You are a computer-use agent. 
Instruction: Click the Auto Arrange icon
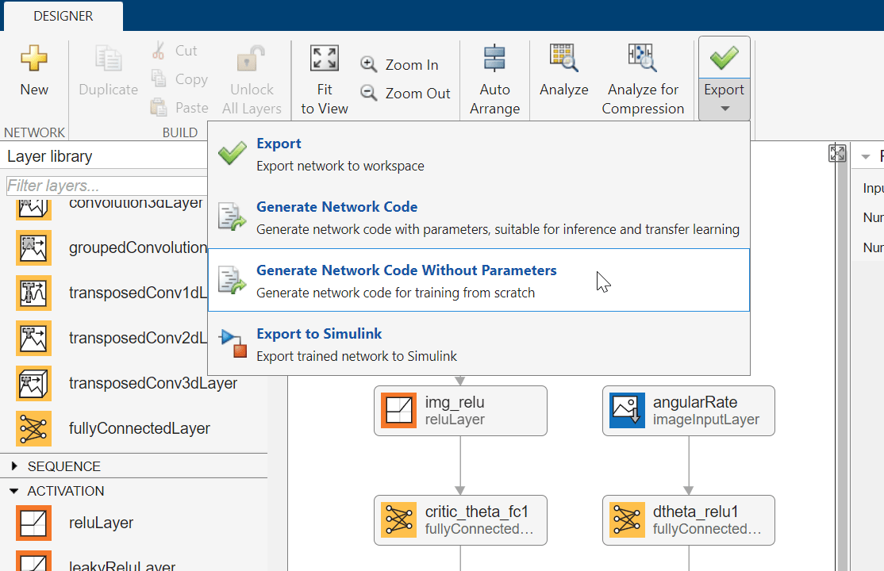click(x=494, y=59)
